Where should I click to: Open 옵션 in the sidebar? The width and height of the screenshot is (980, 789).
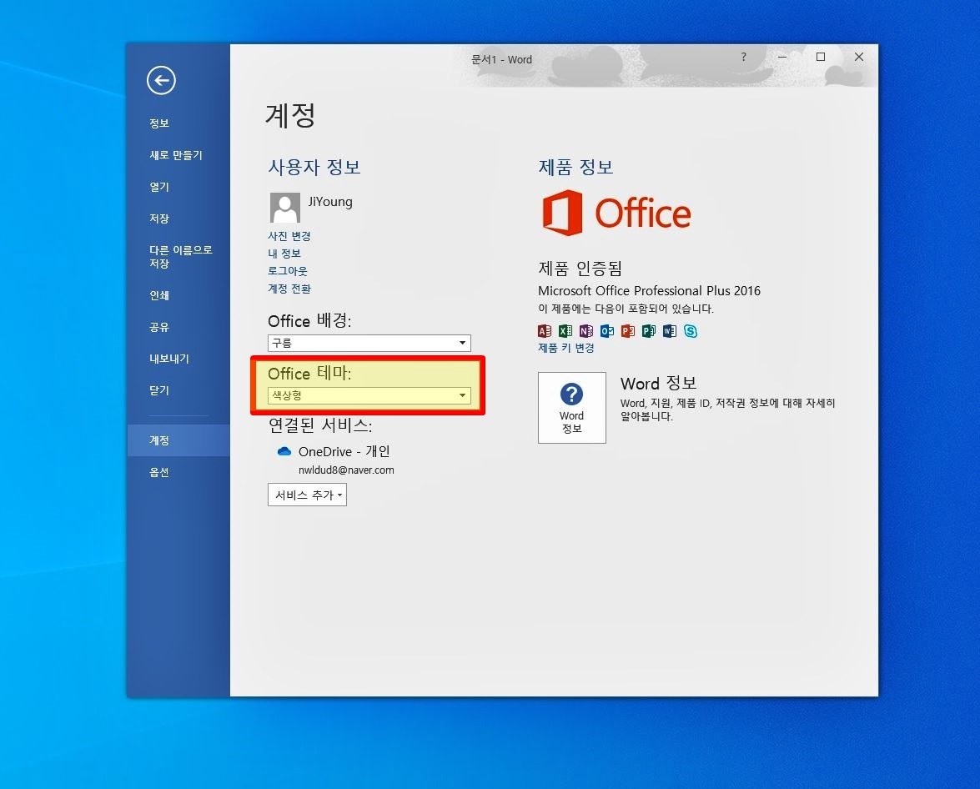[x=159, y=472]
